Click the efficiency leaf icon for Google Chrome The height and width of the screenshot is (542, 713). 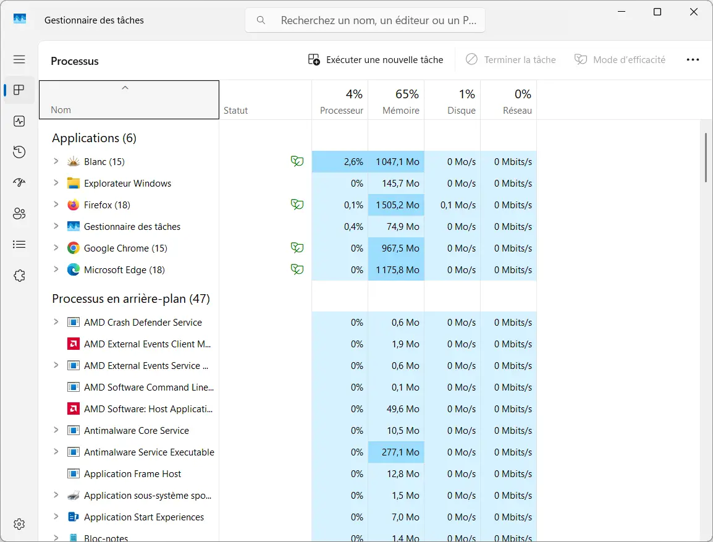(x=297, y=247)
